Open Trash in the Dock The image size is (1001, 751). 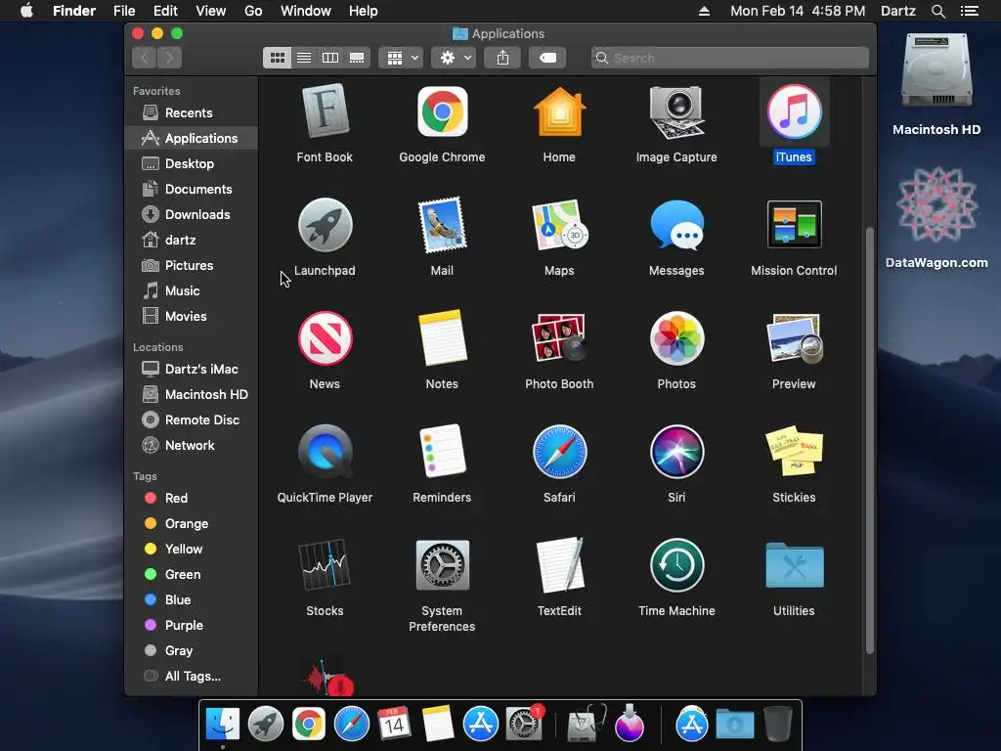777,725
